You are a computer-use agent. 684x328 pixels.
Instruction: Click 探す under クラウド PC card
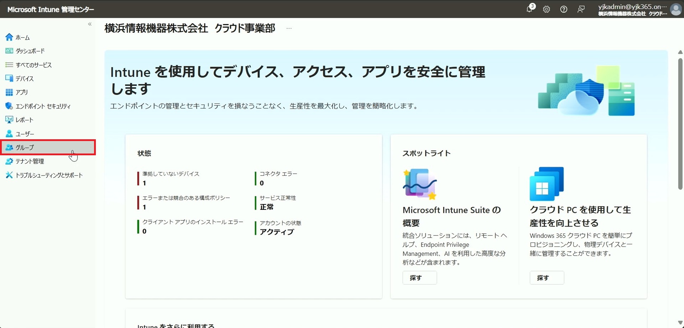(x=547, y=278)
